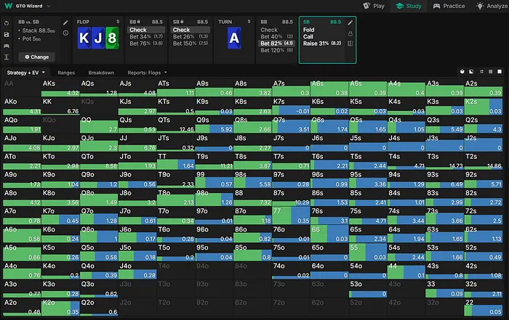Open dropdown arrow next to GTO Wizard

coord(50,6)
